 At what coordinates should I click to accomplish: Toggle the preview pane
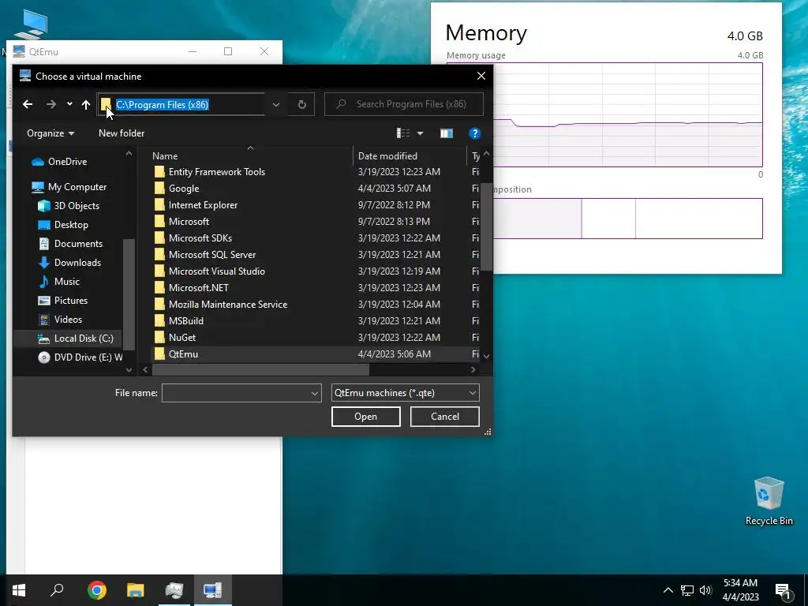(x=447, y=133)
